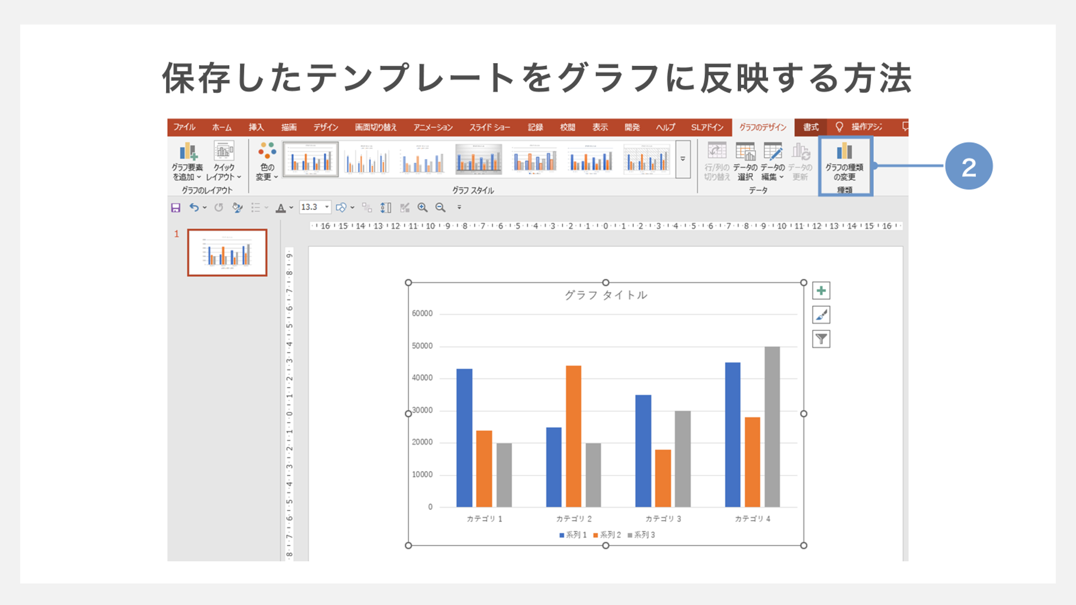Open the 色の変更 color palette menu
Viewport: 1076px width, 605px height.
267,162
